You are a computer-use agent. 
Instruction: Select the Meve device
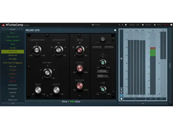pyautogui.click(x=13, y=44)
